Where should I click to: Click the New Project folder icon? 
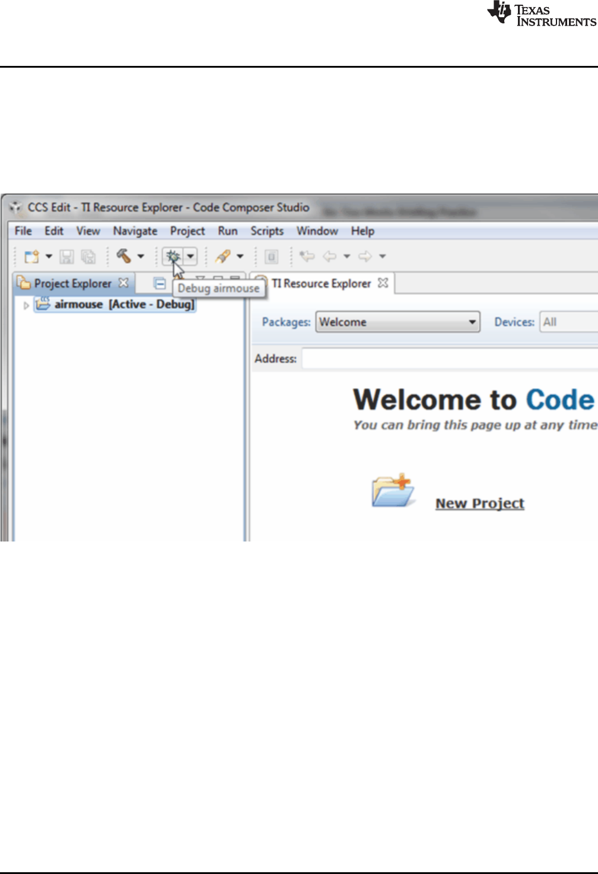(x=393, y=490)
